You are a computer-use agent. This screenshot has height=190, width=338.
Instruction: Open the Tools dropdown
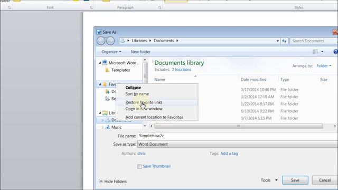[x=269, y=180]
